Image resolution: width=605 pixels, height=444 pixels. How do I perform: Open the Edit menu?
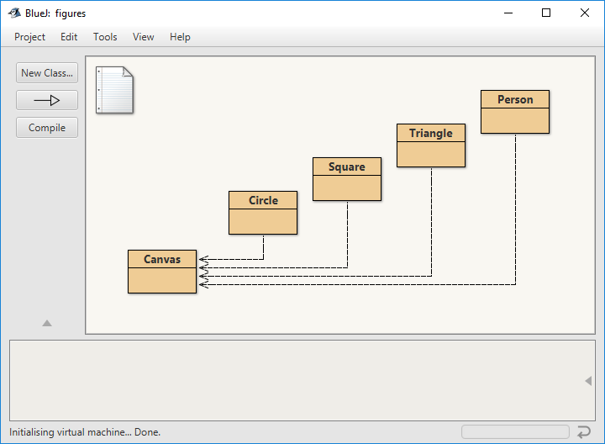click(x=69, y=37)
